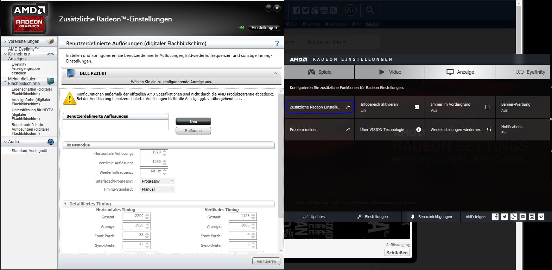Open the Interlaced/Progressiv dropdown
This screenshot has height=270, width=552.
[x=157, y=181]
